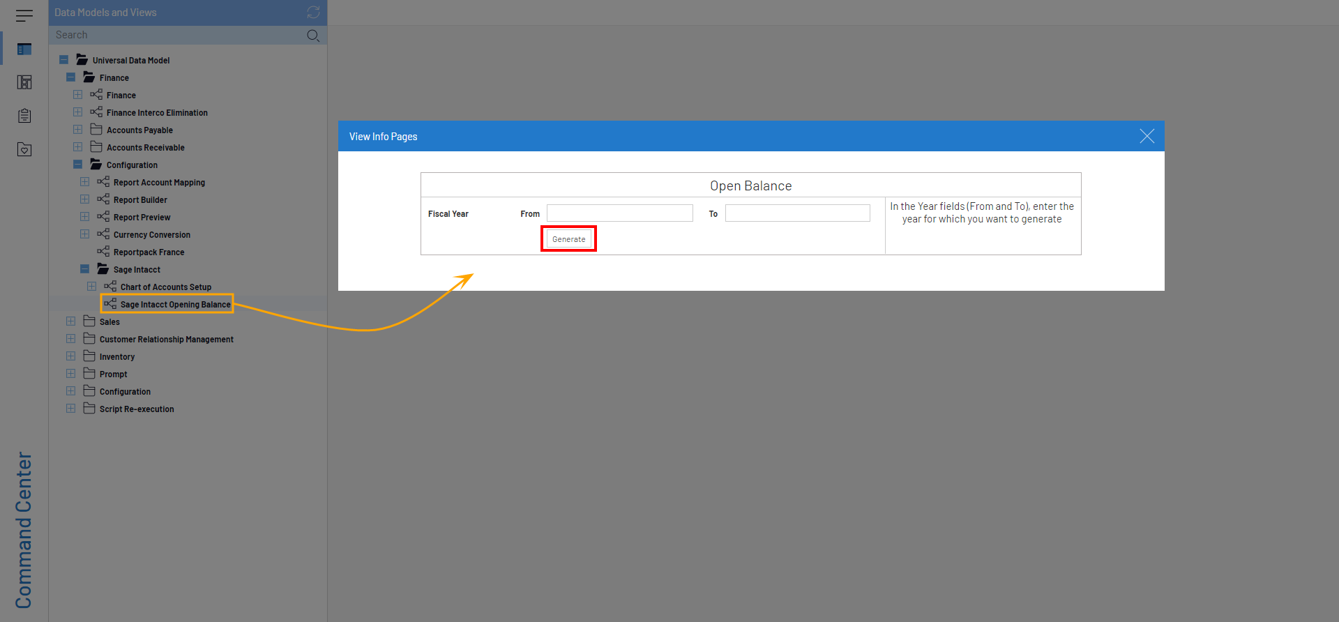The width and height of the screenshot is (1339, 622).
Task: Close the View Info Pages dialog
Action: (1147, 137)
